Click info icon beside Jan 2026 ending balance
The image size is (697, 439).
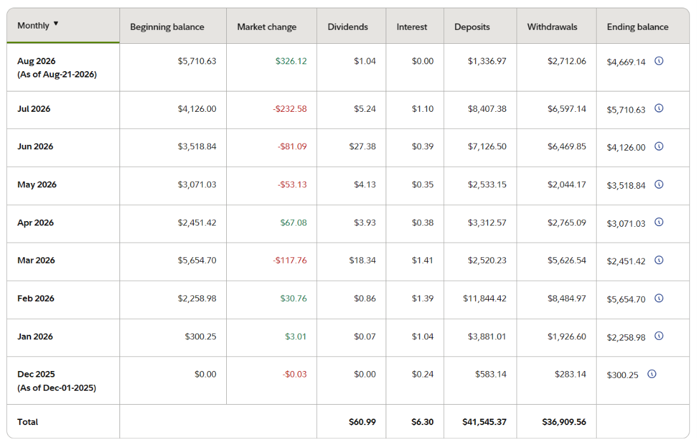tap(659, 336)
